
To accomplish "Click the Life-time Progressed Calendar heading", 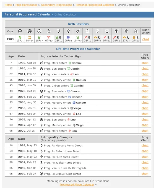I will pyautogui.click(x=78, y=49).
